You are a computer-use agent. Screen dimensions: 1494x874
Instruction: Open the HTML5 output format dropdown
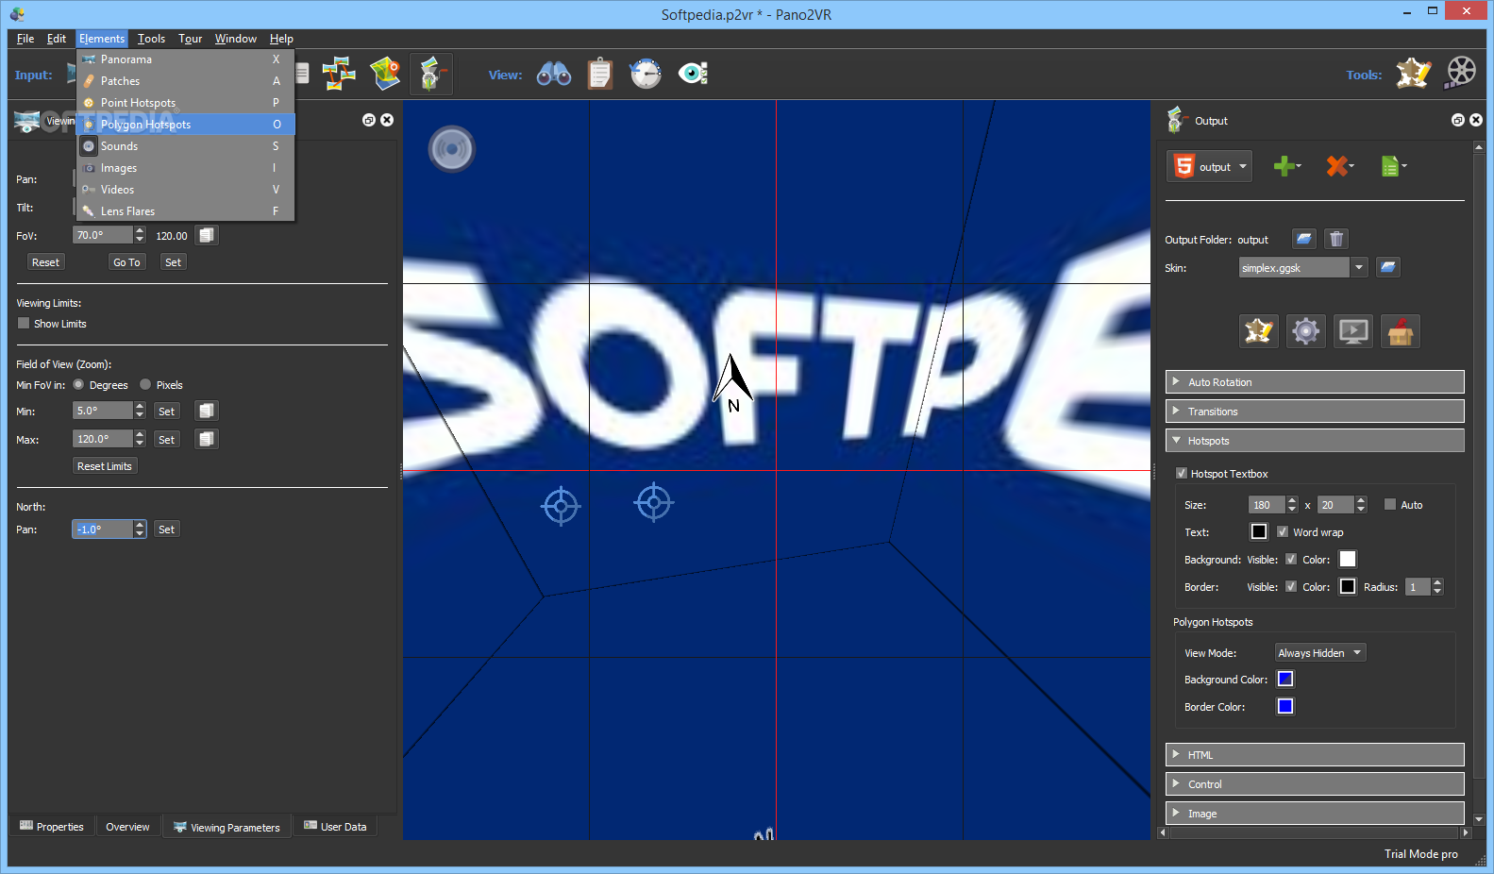(x=1210, y=166)
